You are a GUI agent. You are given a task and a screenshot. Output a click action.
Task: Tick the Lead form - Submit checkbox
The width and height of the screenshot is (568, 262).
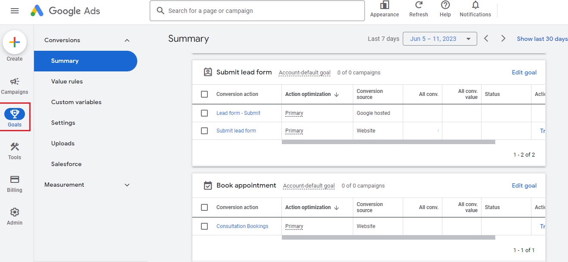point(204,113)
